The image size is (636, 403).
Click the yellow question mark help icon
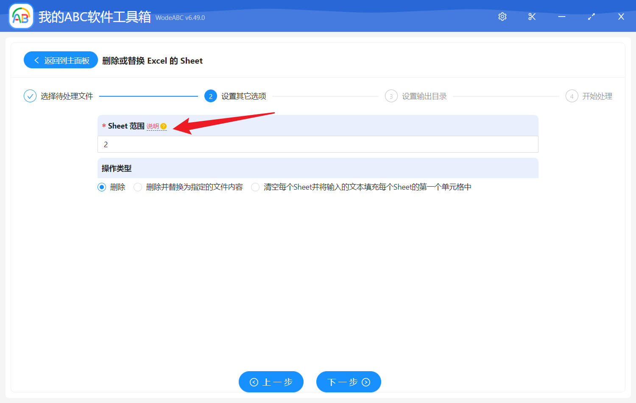[x=164, y=126]
